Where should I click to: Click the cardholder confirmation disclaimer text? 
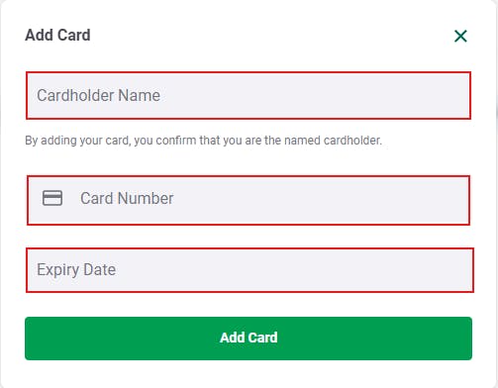203,141
